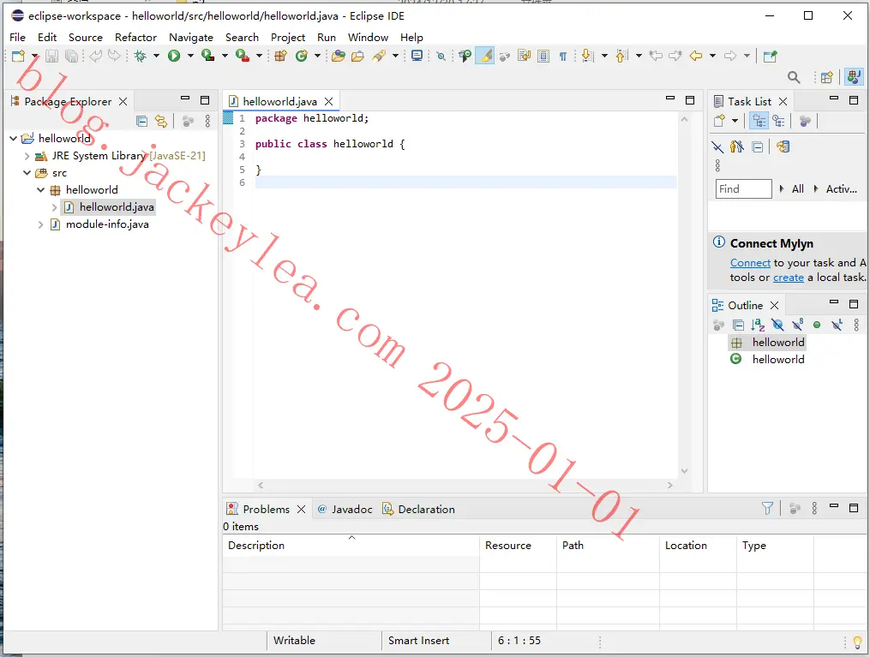Switch to the Javadoc tab

(x=345, y=509)
